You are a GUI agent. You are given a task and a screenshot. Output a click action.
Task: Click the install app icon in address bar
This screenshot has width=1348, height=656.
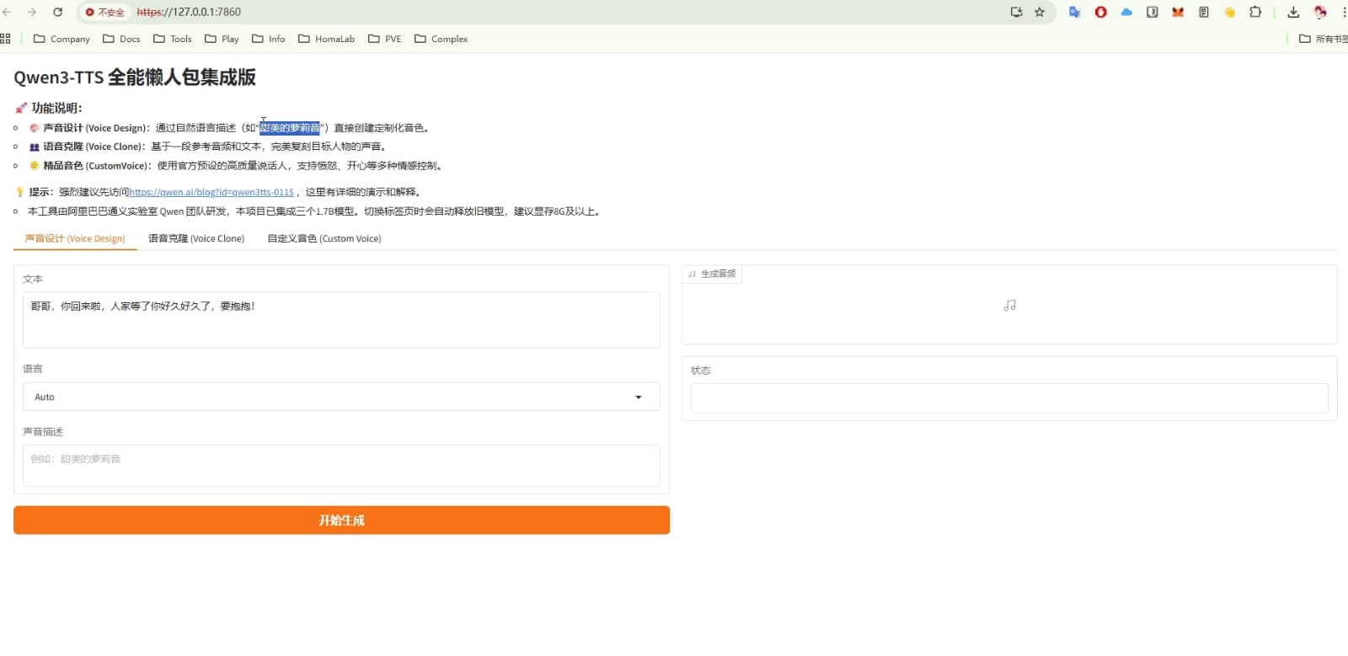coord(1016,12)
